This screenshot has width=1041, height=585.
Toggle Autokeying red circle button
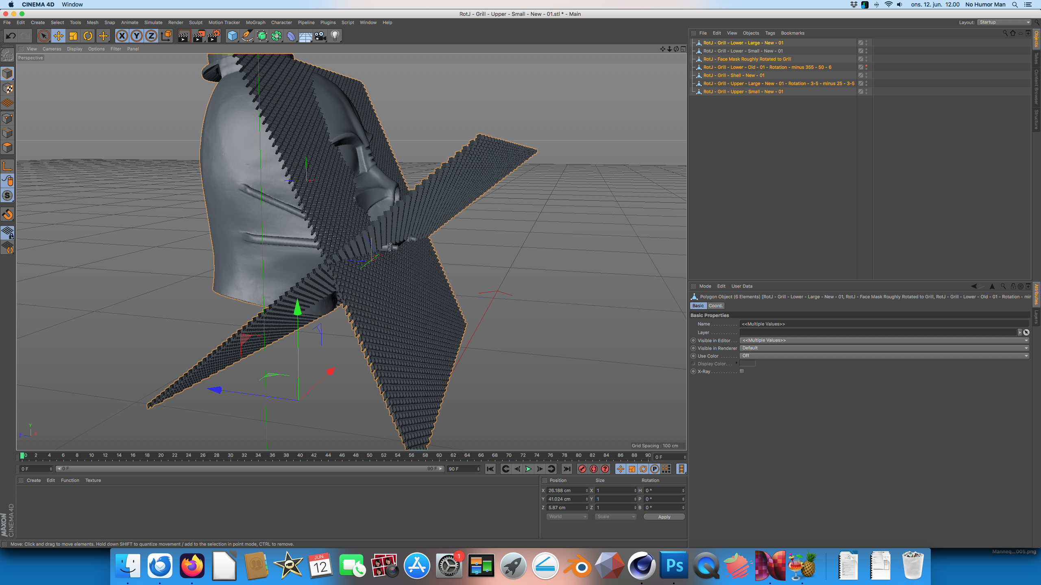[x=594, y=469]
